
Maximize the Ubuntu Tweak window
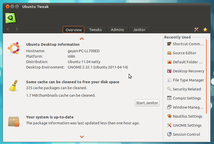[17, 6]
